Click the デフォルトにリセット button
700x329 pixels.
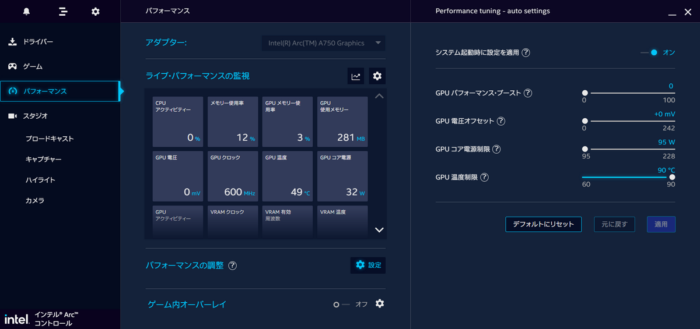[544, 224]
